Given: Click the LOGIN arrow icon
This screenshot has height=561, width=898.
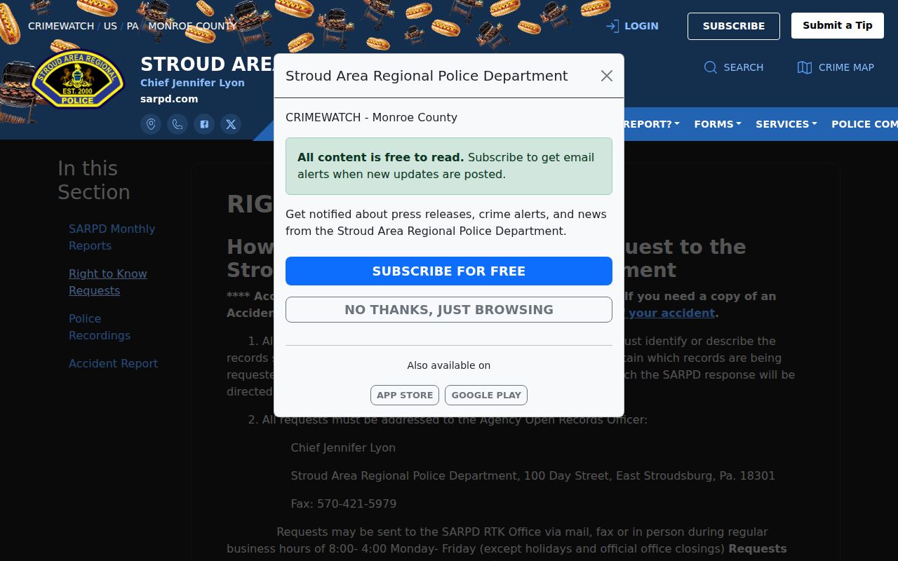Looking at the screenshot, I should (612, 26).
